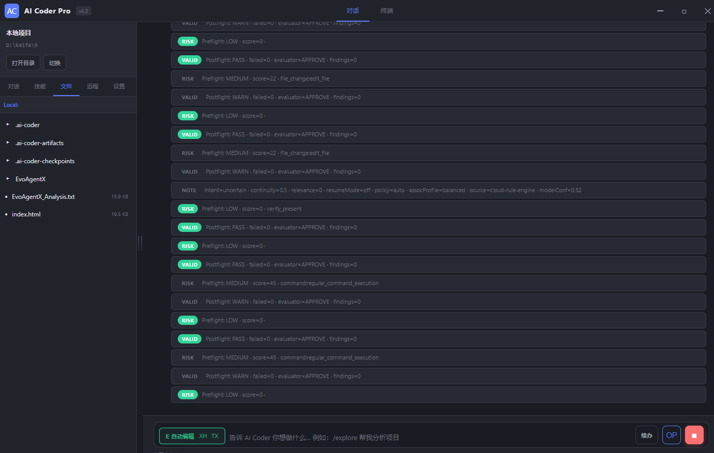The width and height of the screenshot is (714, 453).
Task: Switch to the 终端 tab
Action: click(386, 11)
